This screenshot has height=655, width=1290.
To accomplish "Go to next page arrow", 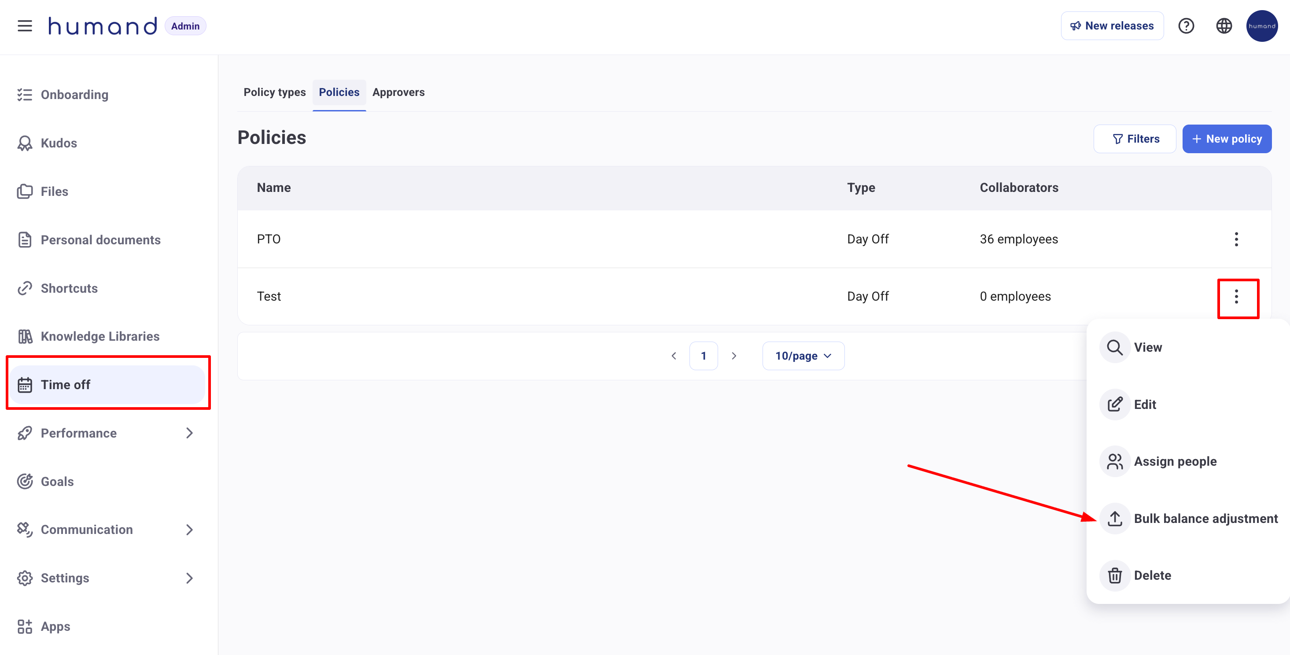I will click(x=733, y=356).
